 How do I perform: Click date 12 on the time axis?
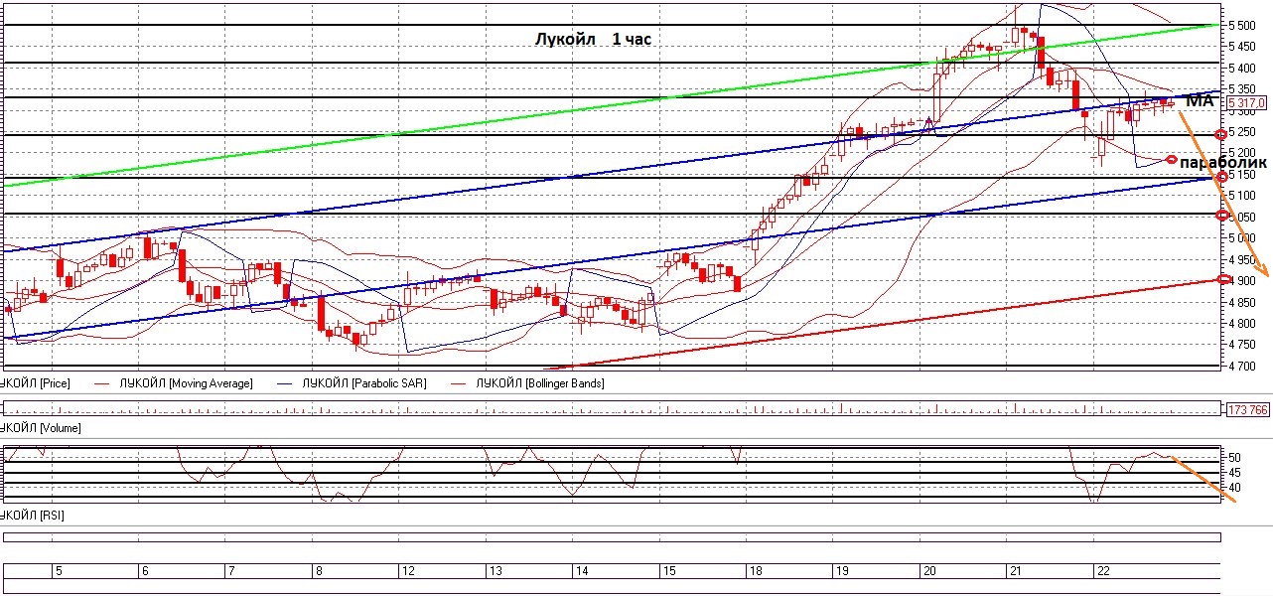tap(407, 571)
